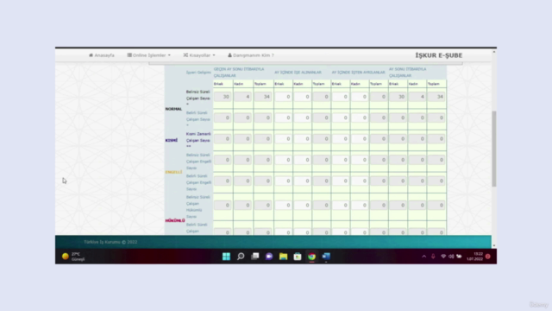Click the 'AY İÇİNDE İŞTEN AYRILANLAR' column header
This screenshot has width=552, height=311.
click(359, 73)
